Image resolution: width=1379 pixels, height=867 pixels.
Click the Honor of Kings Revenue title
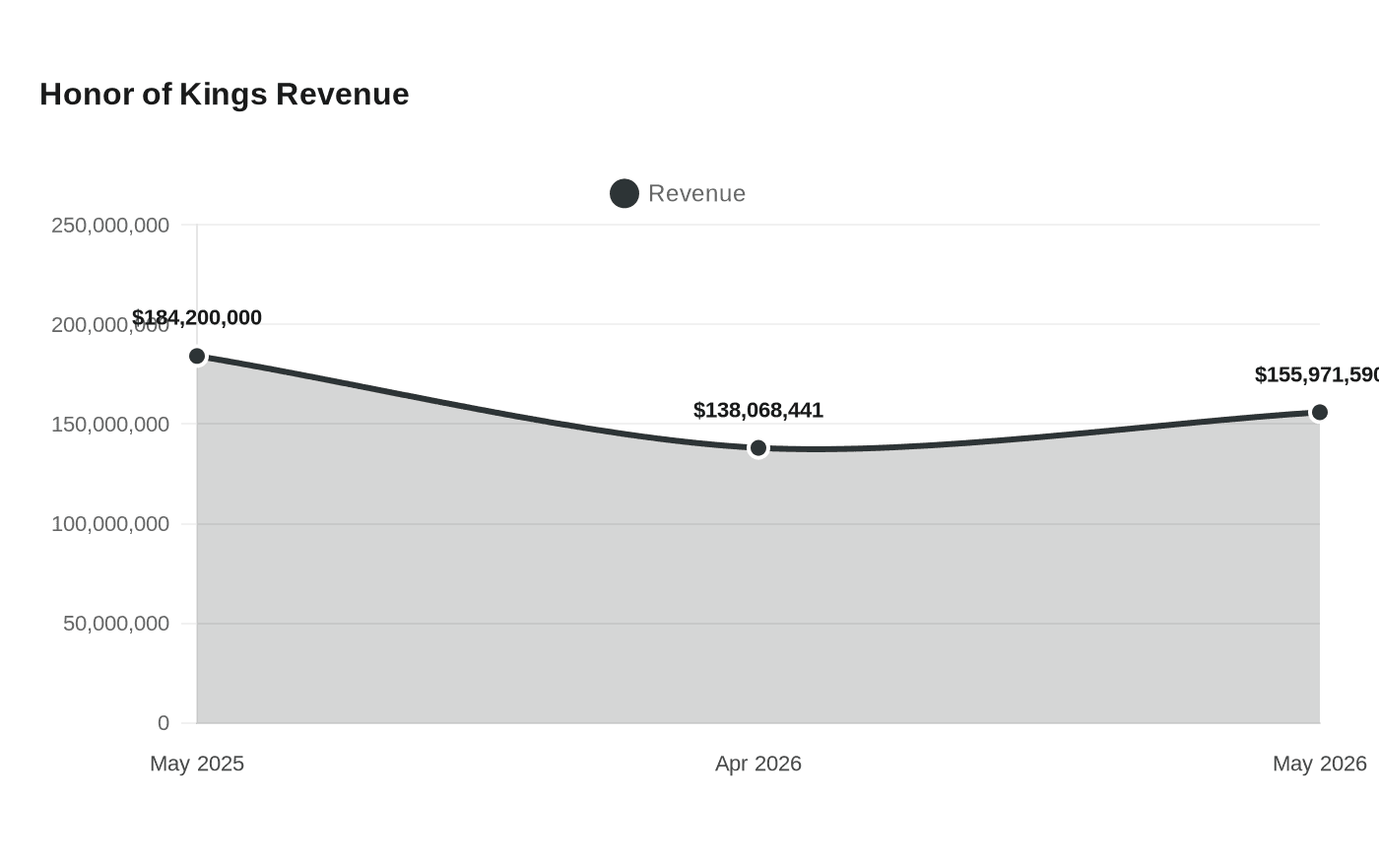click(225, 94)
